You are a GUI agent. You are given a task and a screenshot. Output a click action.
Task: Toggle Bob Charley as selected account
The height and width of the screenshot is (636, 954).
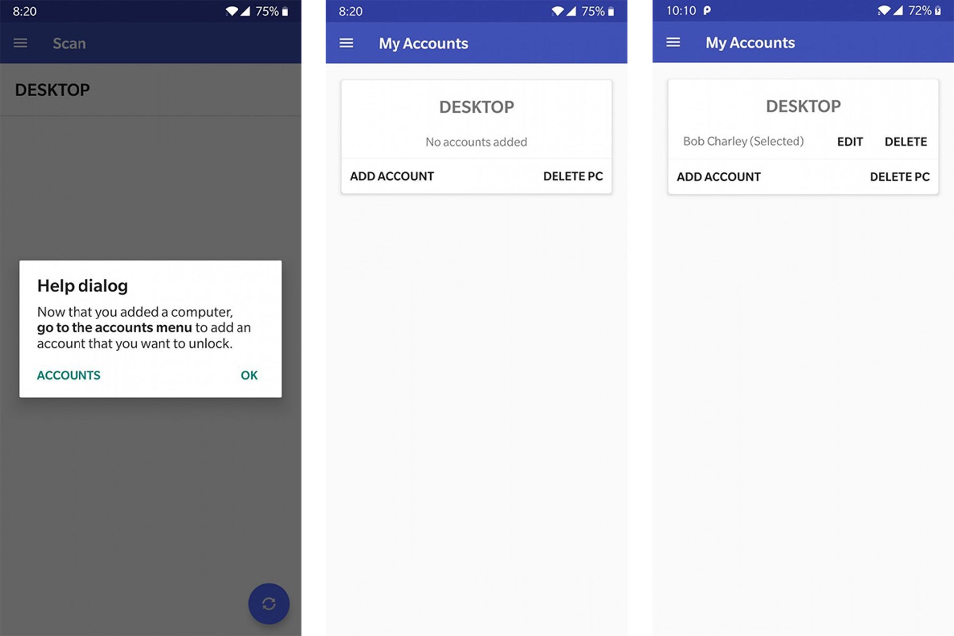[x=740, y=140]
